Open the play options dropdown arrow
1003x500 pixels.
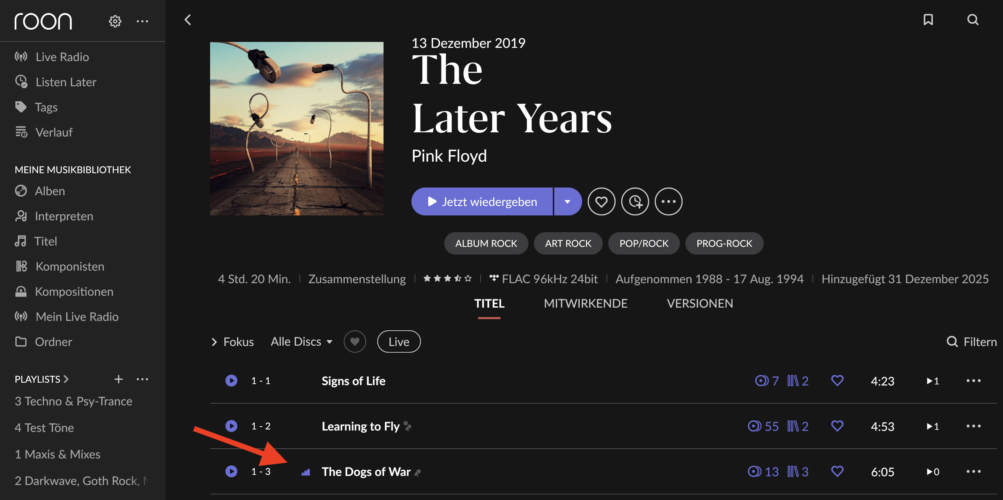(x=567, y=202)
